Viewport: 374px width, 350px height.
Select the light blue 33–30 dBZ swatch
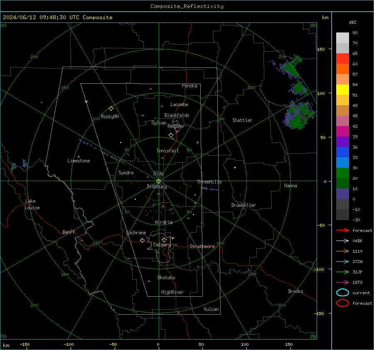coord(342,163)
